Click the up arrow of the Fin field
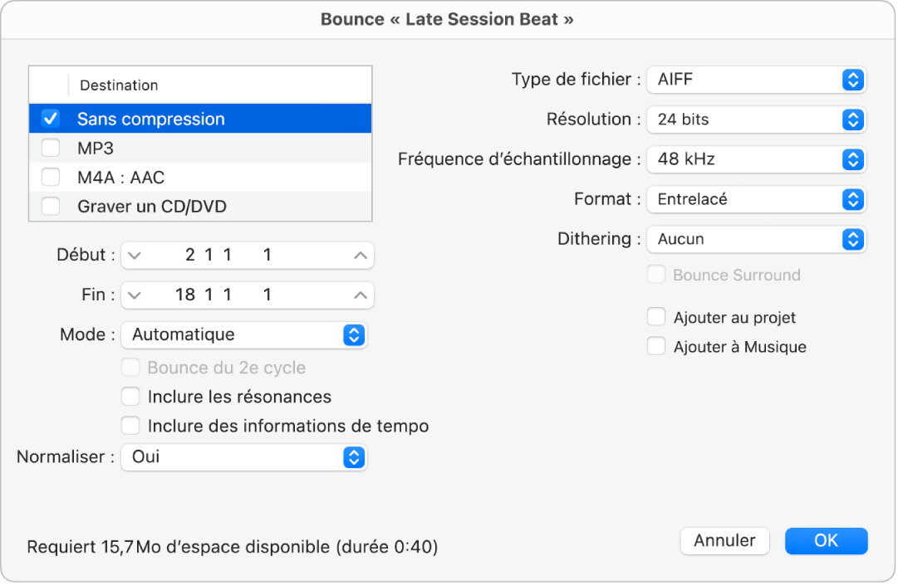Image resolution: width=898 pixels, height=585 pixels. point(361,295)
